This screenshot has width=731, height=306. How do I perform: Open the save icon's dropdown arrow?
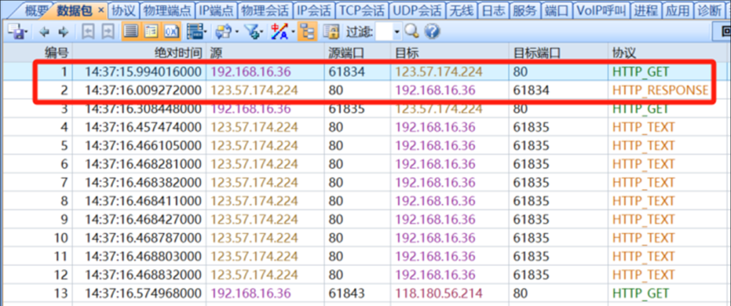26,32
